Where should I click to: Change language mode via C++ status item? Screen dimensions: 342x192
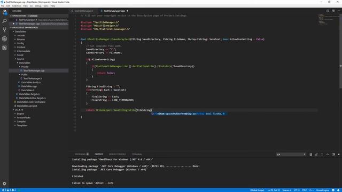point(311,190)
